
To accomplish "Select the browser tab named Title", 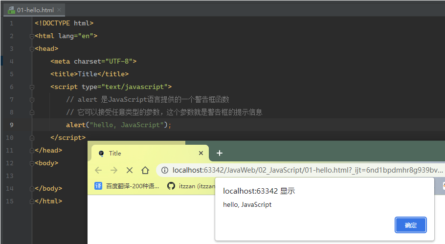I will point(150,154).
